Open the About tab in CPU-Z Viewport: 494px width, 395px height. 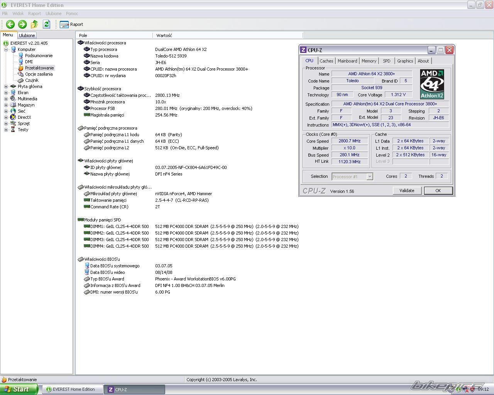[423, 61]
